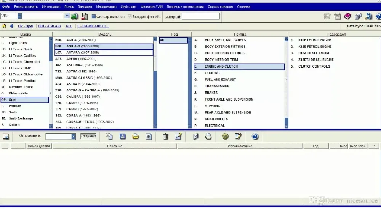Select 'CLUTCH CONTROLS' subsection
This screenshot has height=209, width=381.
pos(314,66)
